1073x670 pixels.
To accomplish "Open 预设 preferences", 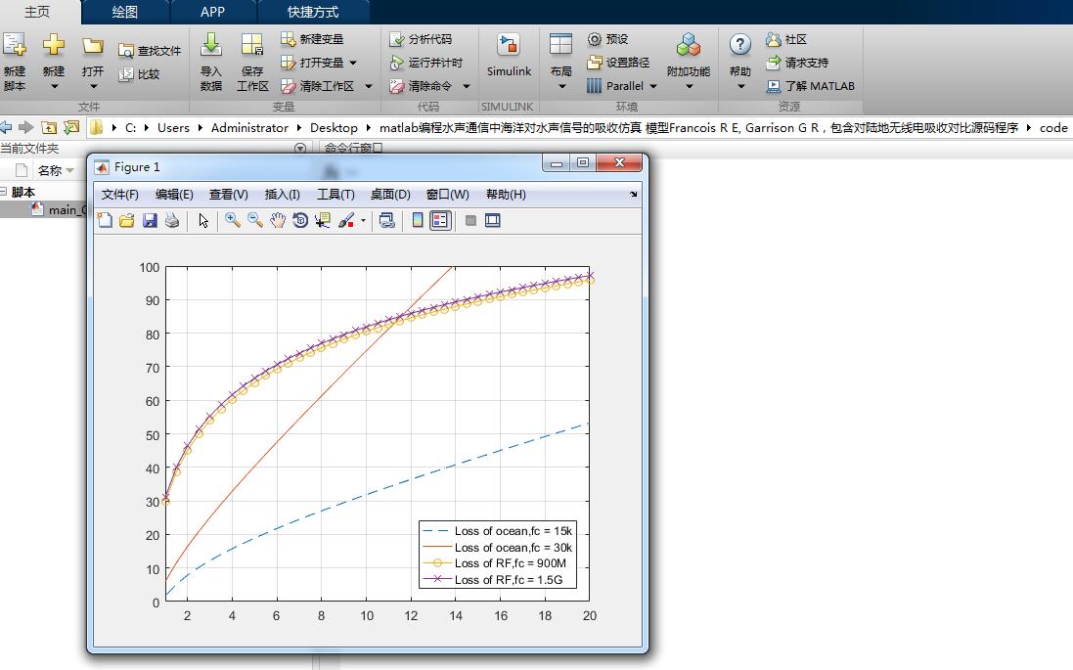I will coord(607,39).
